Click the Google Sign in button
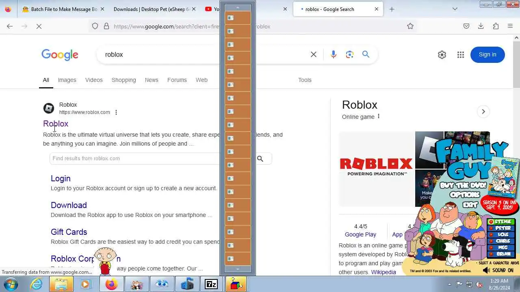This screenshot has height=292, width=520. point(487,55)
